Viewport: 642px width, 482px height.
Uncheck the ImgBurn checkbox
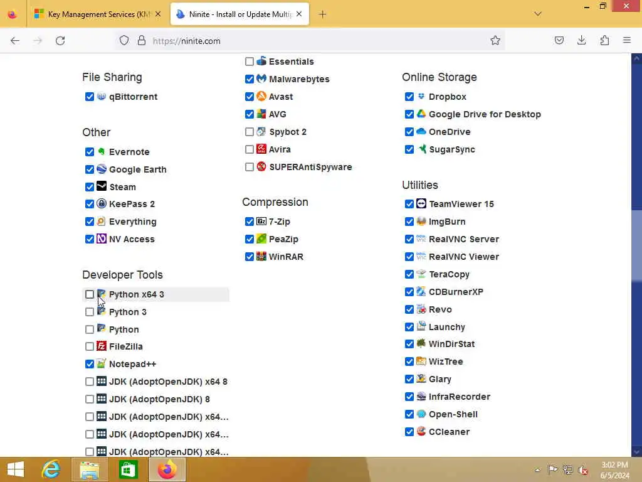(x=409, y=222)
